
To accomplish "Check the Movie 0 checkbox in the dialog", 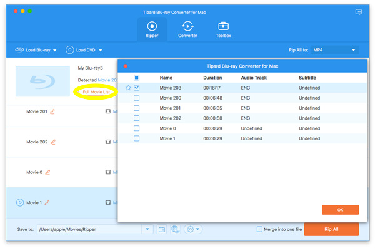I will tap(136, 128).
